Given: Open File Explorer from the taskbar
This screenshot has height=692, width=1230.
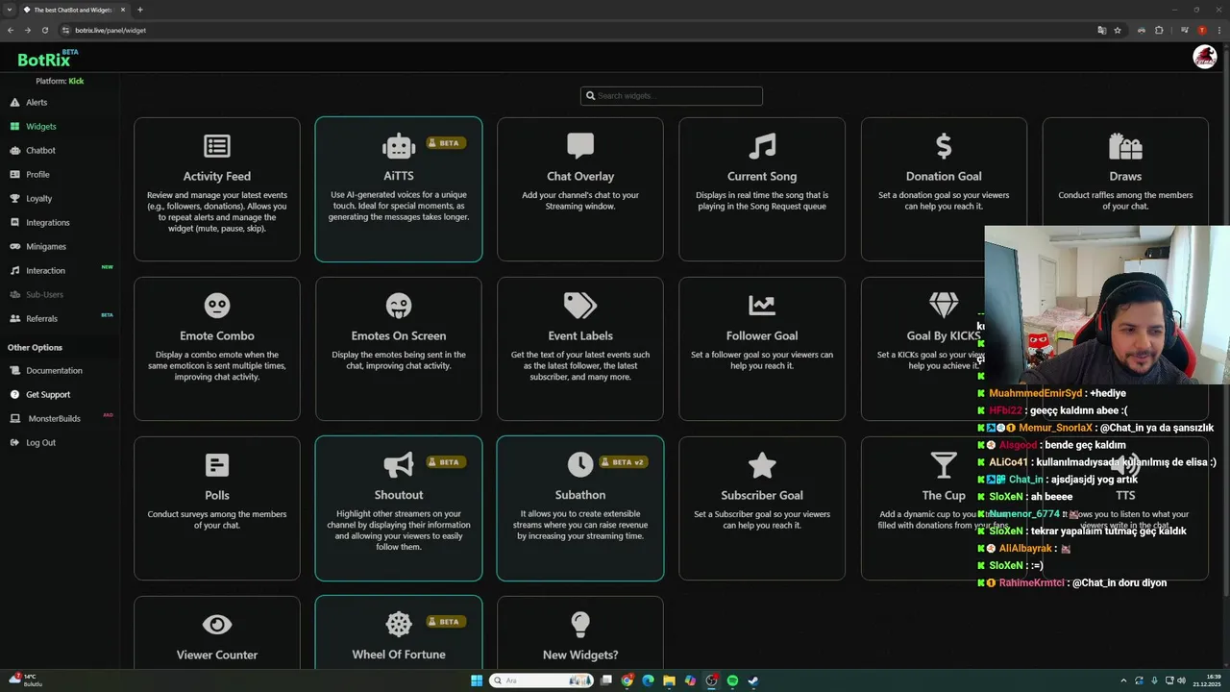Looking at the screenshot, I should [x=669, y=680].
